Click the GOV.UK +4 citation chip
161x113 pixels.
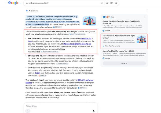coord(82,88)
